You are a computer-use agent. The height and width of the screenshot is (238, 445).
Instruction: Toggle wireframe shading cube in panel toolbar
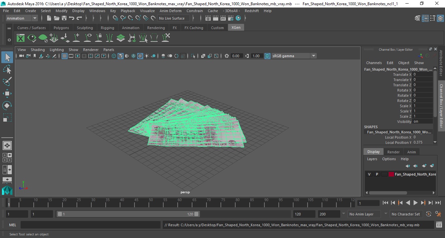pyautogui.click(x=114, y=56)
